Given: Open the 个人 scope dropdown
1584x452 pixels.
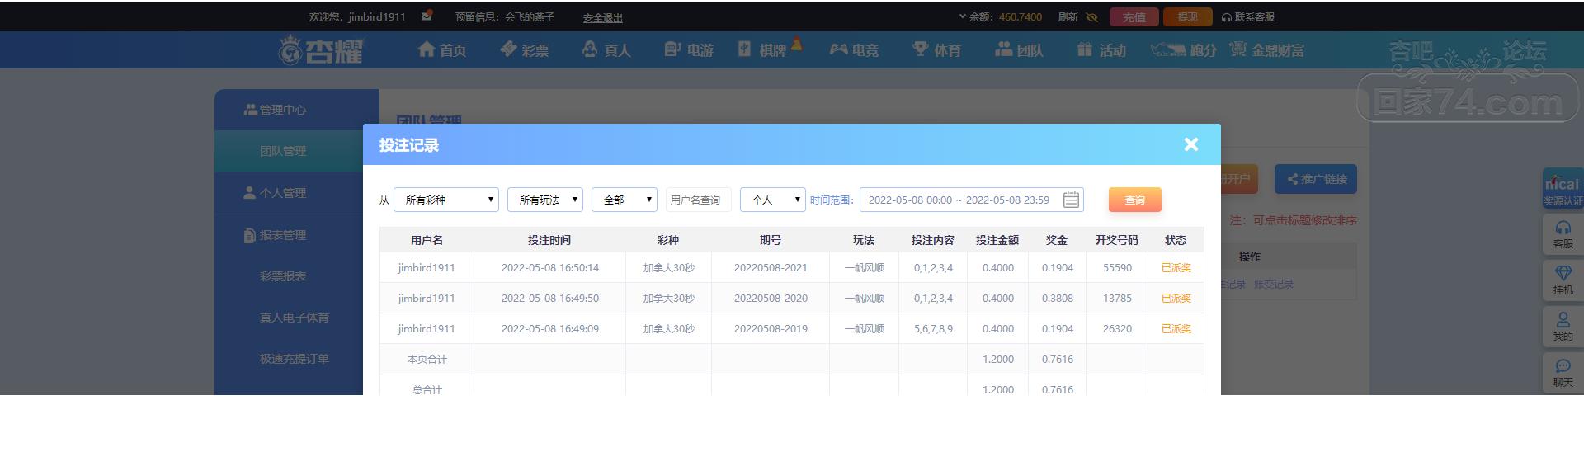Looking at the screenshot, I should point(773,200).
